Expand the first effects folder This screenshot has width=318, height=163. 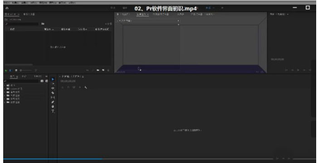(x=5, y=85)
